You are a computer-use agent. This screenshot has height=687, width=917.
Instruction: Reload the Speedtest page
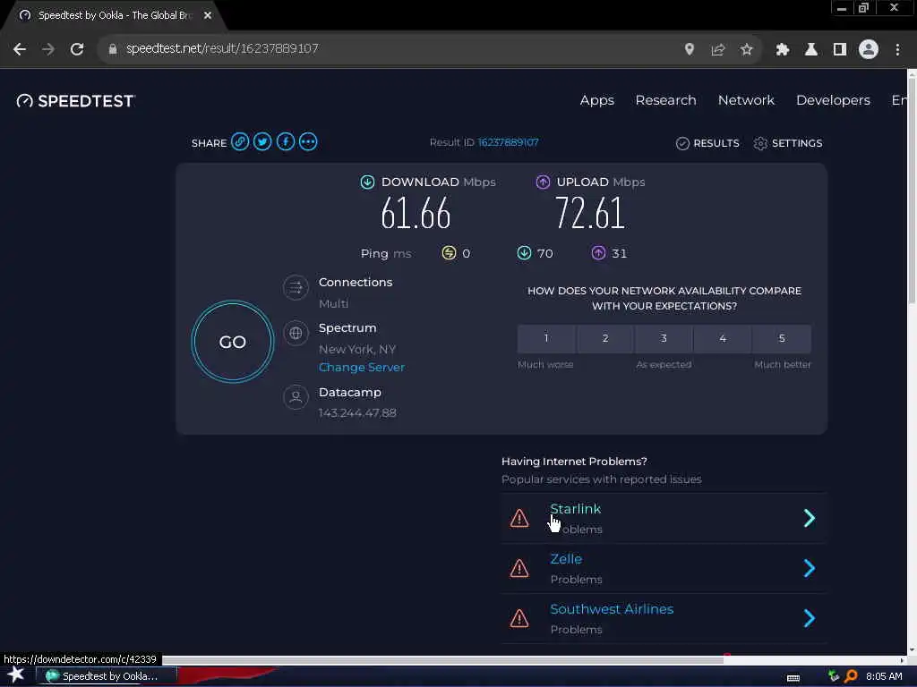(77, 49)
